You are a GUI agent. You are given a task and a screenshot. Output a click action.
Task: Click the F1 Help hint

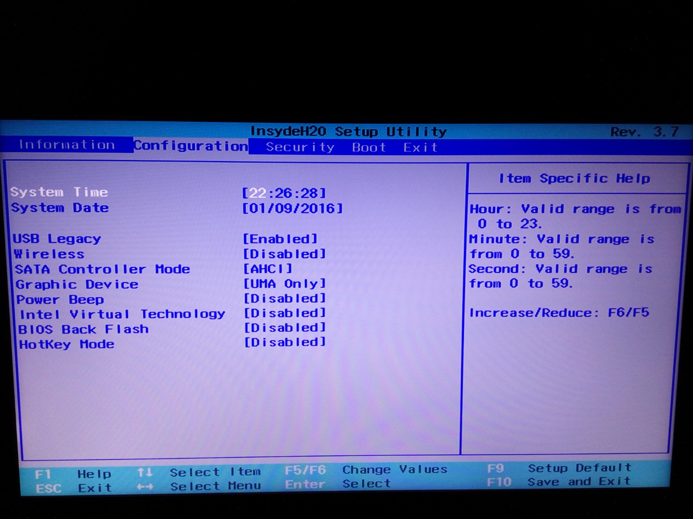pyautogui.click(x=73, y=474)
